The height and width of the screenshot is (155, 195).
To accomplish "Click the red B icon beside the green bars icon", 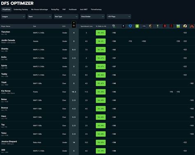I will tap(171, 26).
